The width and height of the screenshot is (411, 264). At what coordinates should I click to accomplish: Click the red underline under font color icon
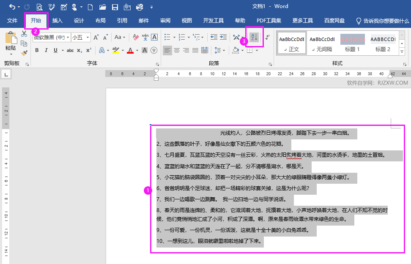130,52
